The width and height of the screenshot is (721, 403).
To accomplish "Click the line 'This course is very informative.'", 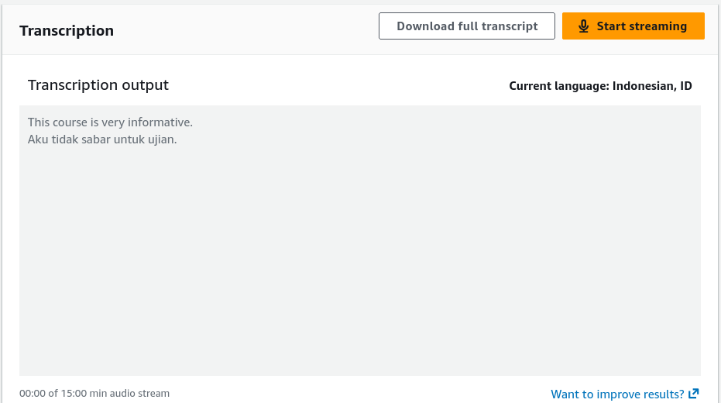I will 110,122.
